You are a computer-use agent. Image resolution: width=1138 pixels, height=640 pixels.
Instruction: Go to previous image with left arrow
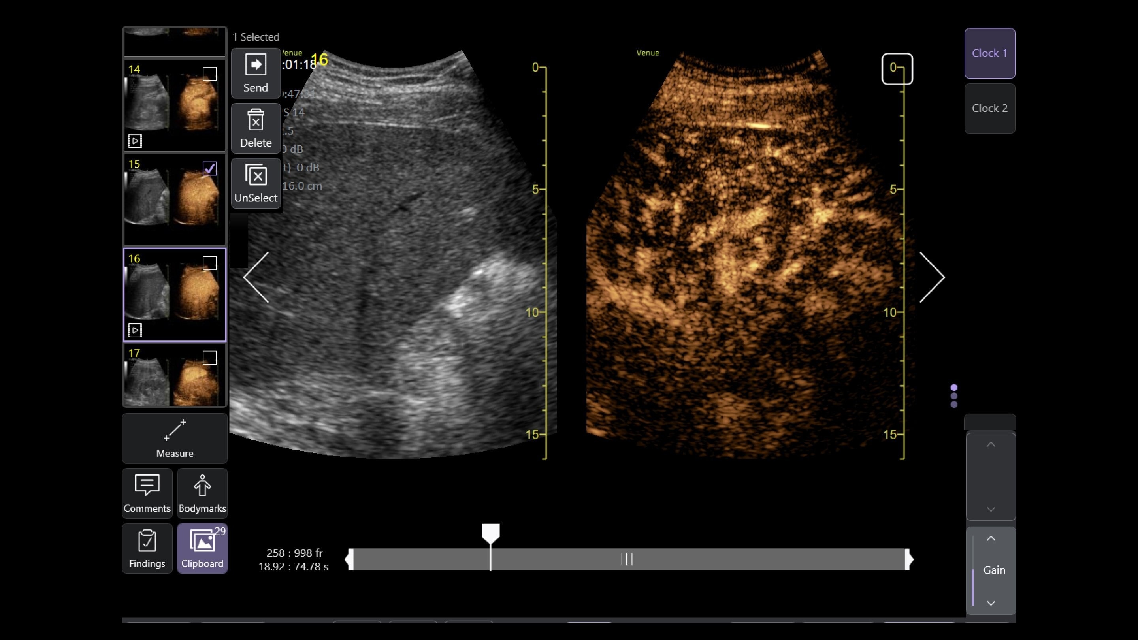(x=257, y=277)
